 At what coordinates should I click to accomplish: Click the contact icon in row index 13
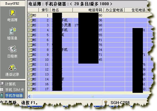tap(30, 74)
